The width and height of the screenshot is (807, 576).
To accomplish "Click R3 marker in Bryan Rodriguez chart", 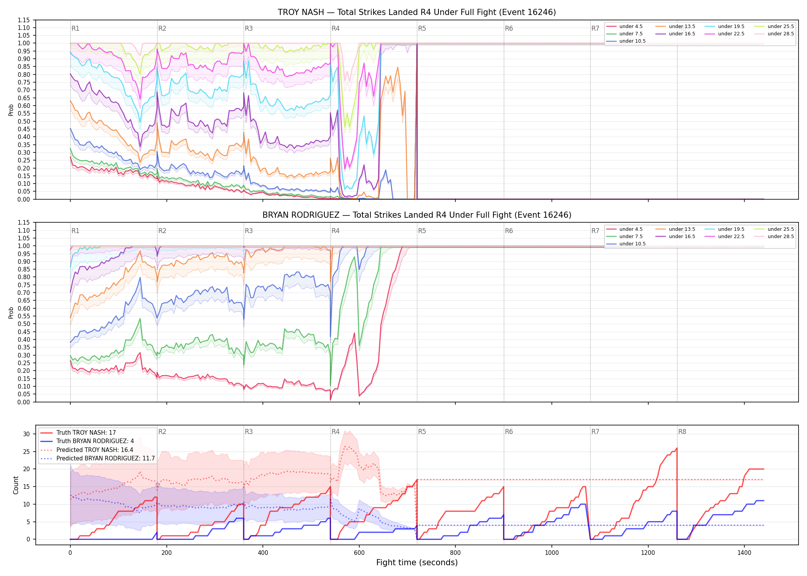I will pos(249,231).
